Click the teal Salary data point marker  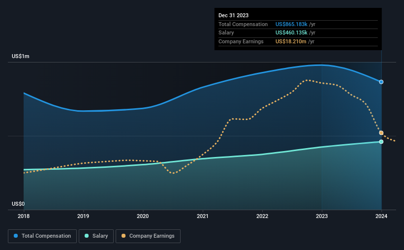(x=381, y=142)
